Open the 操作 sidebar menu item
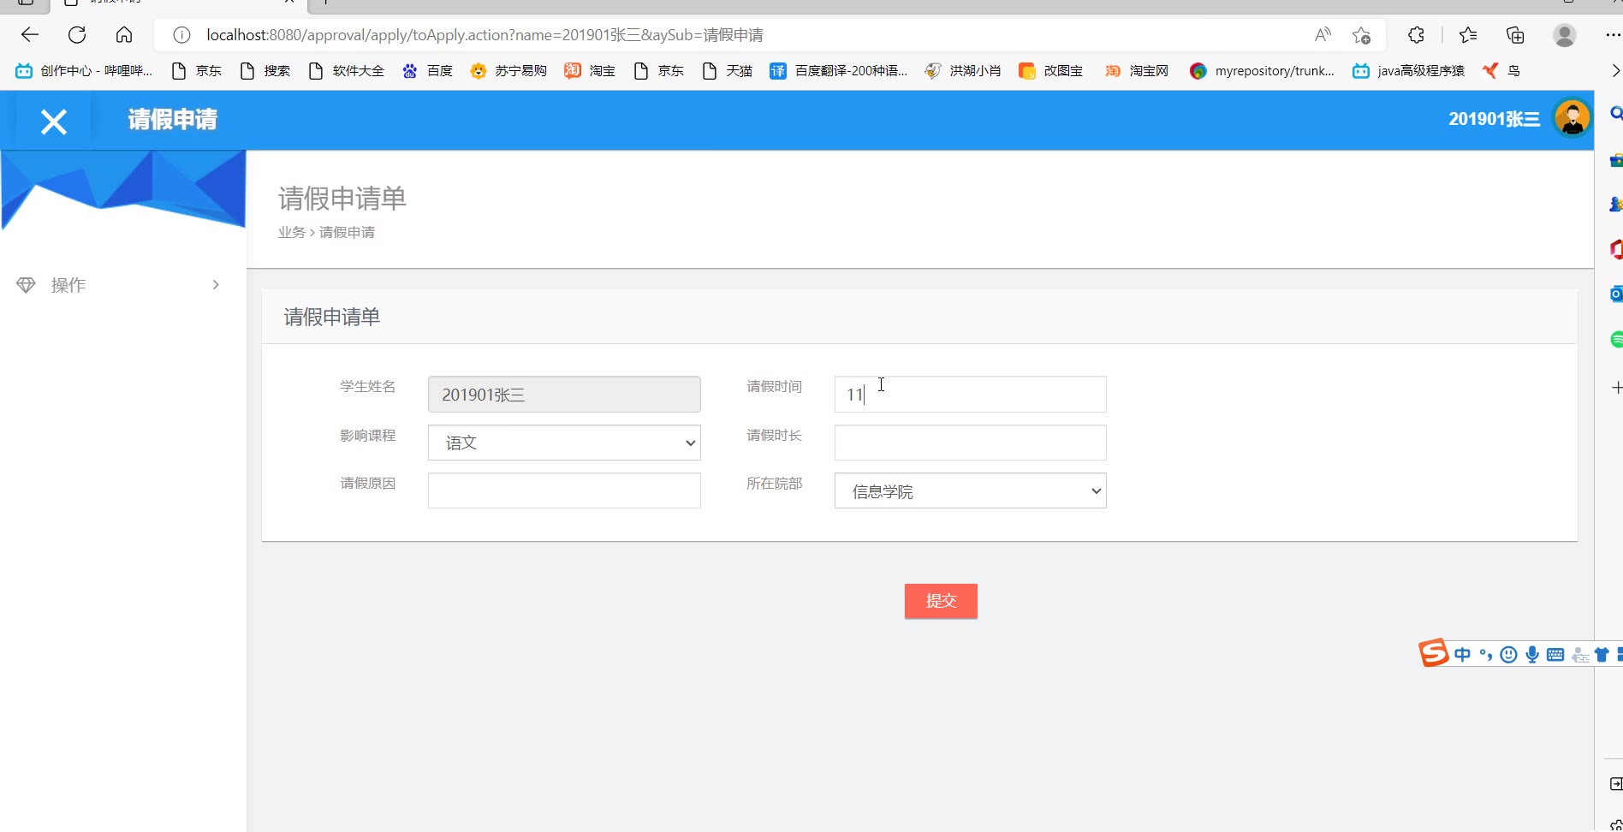The height and width of the screenshot is (832, 1623). (123, 285)
